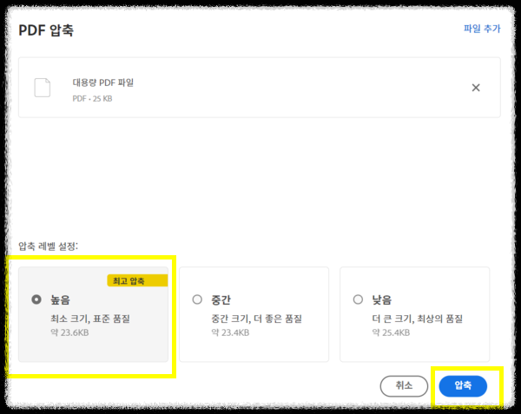The width and height of the screenshot is (521, 414).
Task: Click the blue 압축 button
Action: [x=463, y=385]
